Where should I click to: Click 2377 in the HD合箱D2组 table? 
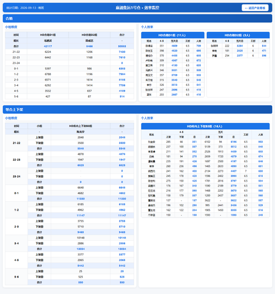[240, 56]
